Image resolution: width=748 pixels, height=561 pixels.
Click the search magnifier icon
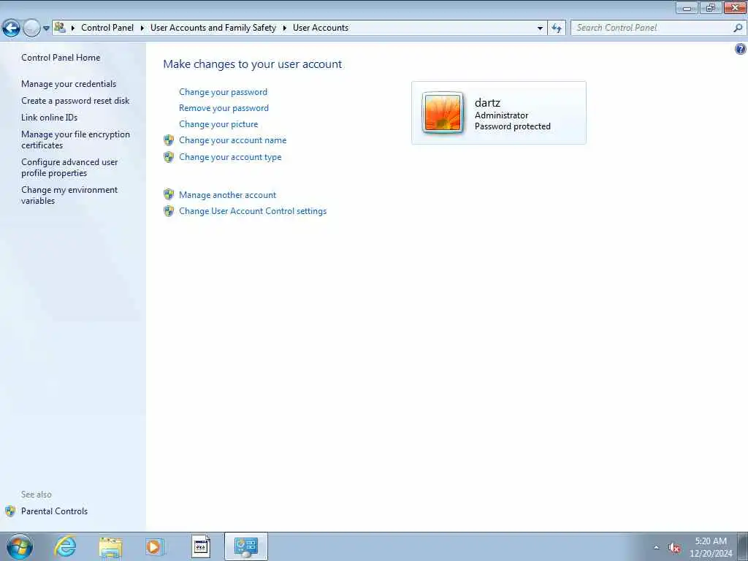[x=738, y=28]
